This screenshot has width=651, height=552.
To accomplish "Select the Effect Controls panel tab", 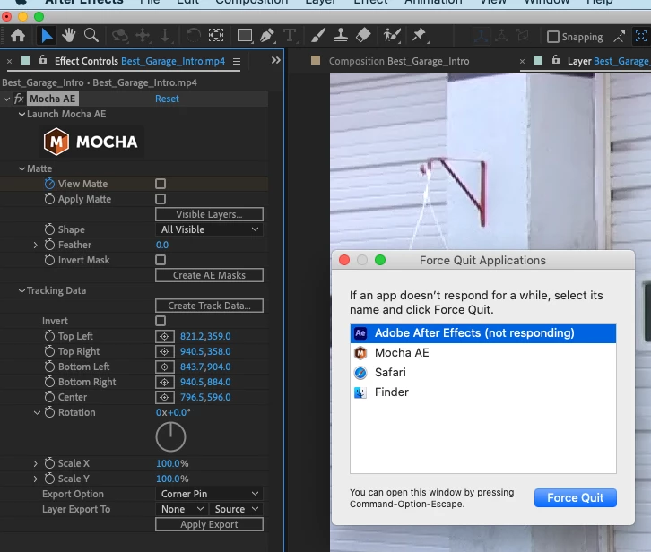I will pos(140,62).
